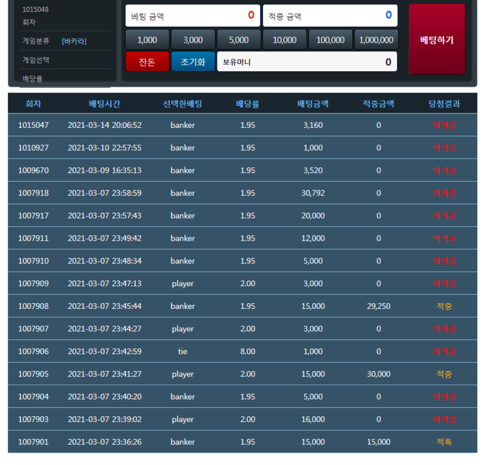Select bet time 2021-03-07 23:49:42
The height and width of the screenshot is (465, 483).
click(x=105, y=238)
